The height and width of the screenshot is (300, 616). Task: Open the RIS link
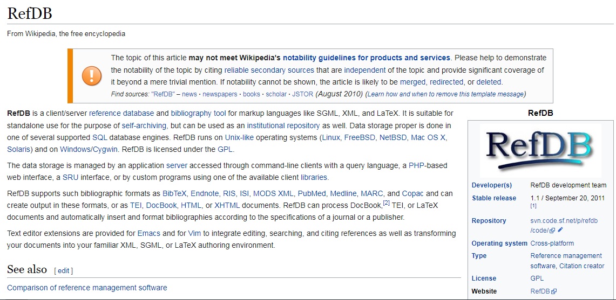229,194
